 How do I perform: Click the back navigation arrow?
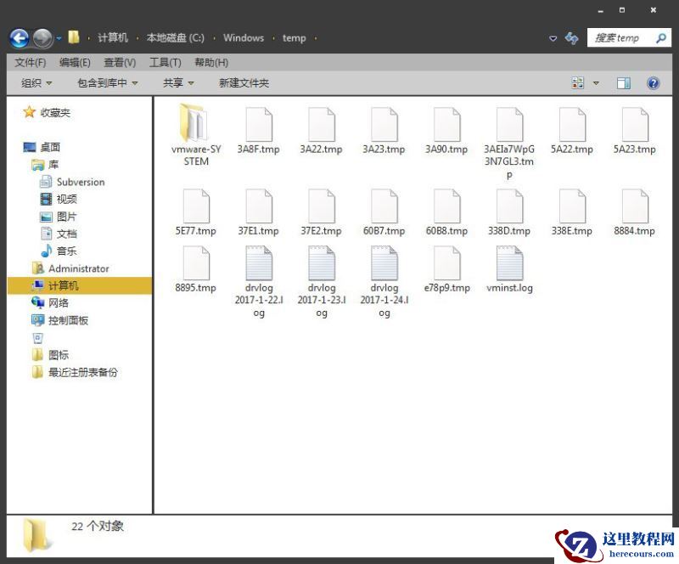pos(19,37)
